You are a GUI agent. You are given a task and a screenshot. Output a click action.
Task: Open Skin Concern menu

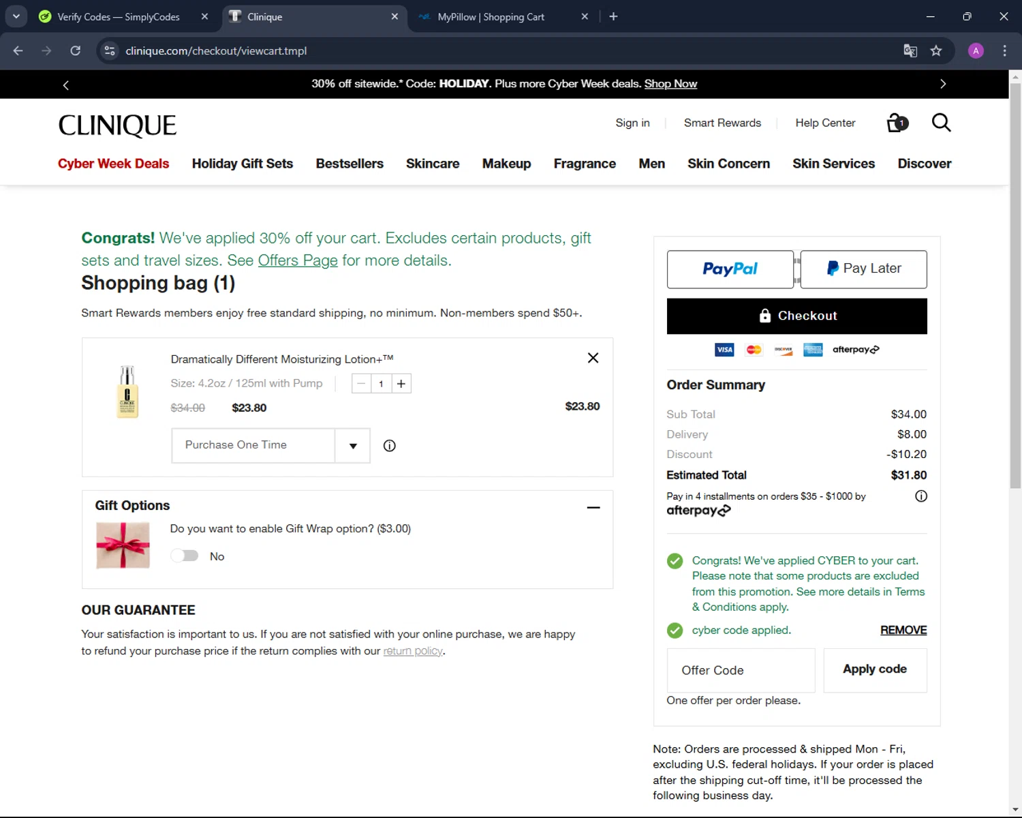pyautogui.click(x=728, y=164)
